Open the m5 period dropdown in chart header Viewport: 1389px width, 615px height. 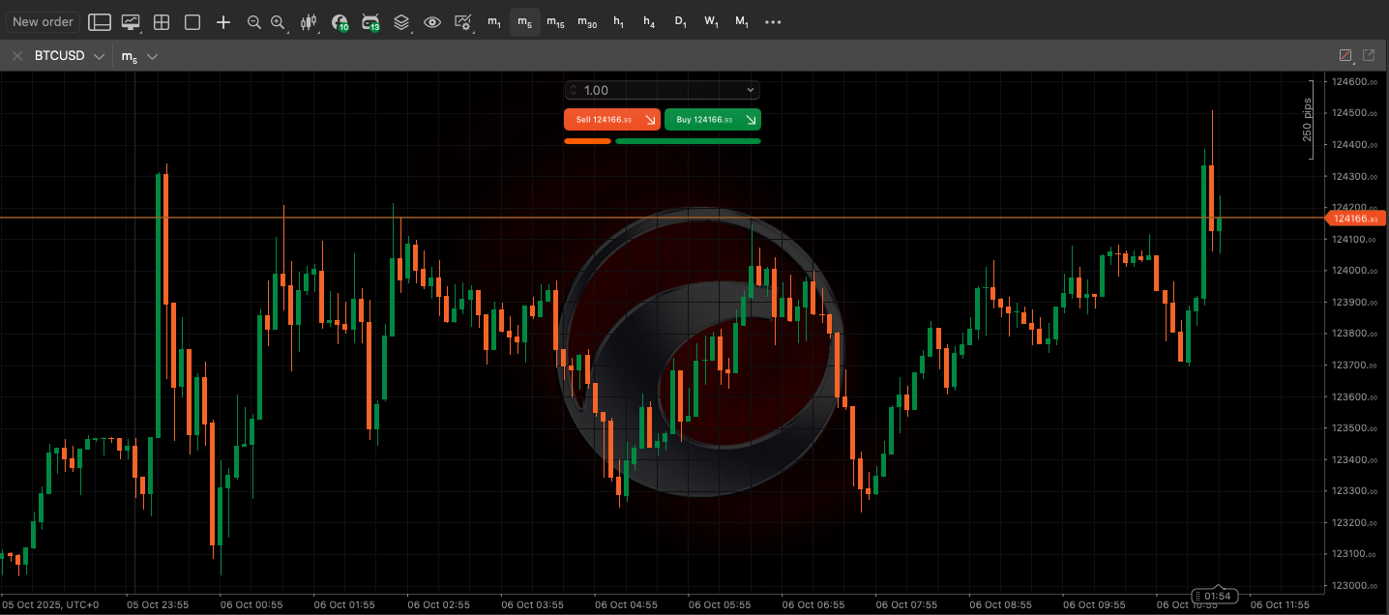(152, 56)
